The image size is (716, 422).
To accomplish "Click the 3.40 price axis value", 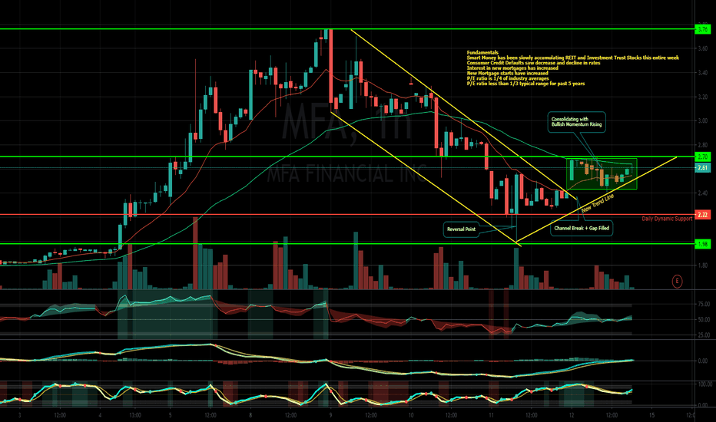I will [703, 73].
